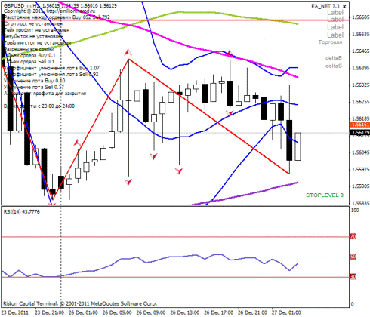Click the 23 Dec 21:00 time axis label

(x=49, y=312)
